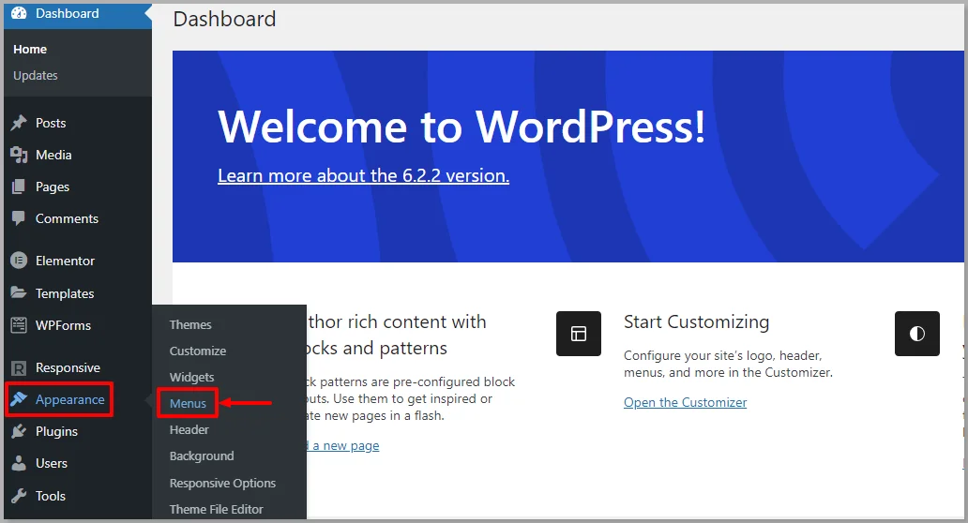The height and width of the screenshot is (523, 968).
Task: Open the Elementor menu
Action: point(65,261)
